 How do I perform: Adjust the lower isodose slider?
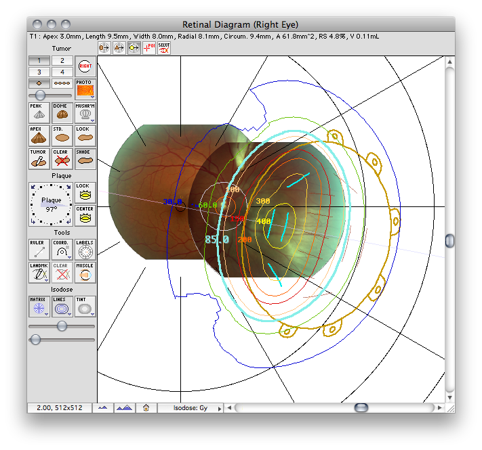click(x=36, y=340)
